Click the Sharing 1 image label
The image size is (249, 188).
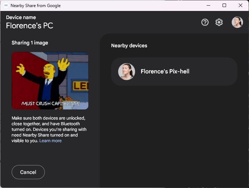click(x=30, y=43)
